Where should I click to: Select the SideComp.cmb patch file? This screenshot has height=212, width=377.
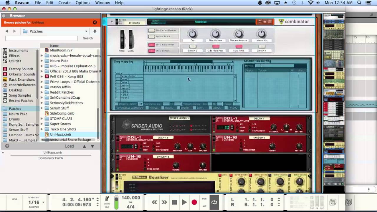click(62, 113)
